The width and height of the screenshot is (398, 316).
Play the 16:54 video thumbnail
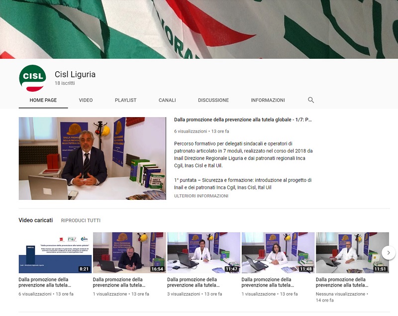129,253
